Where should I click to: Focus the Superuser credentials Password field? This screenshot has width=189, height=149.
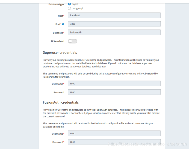click(x=114, y=92)
